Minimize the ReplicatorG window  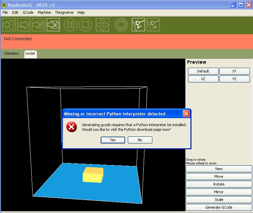tap(233, 5)
